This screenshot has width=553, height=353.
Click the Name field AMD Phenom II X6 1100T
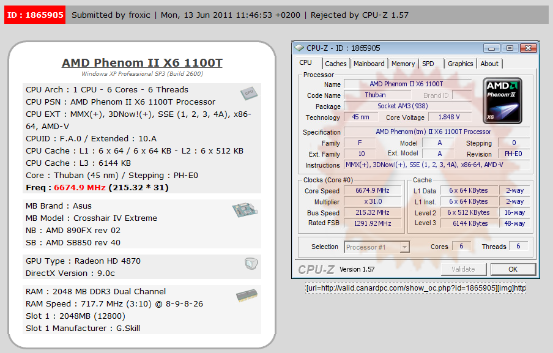click(x=407, y=84)
